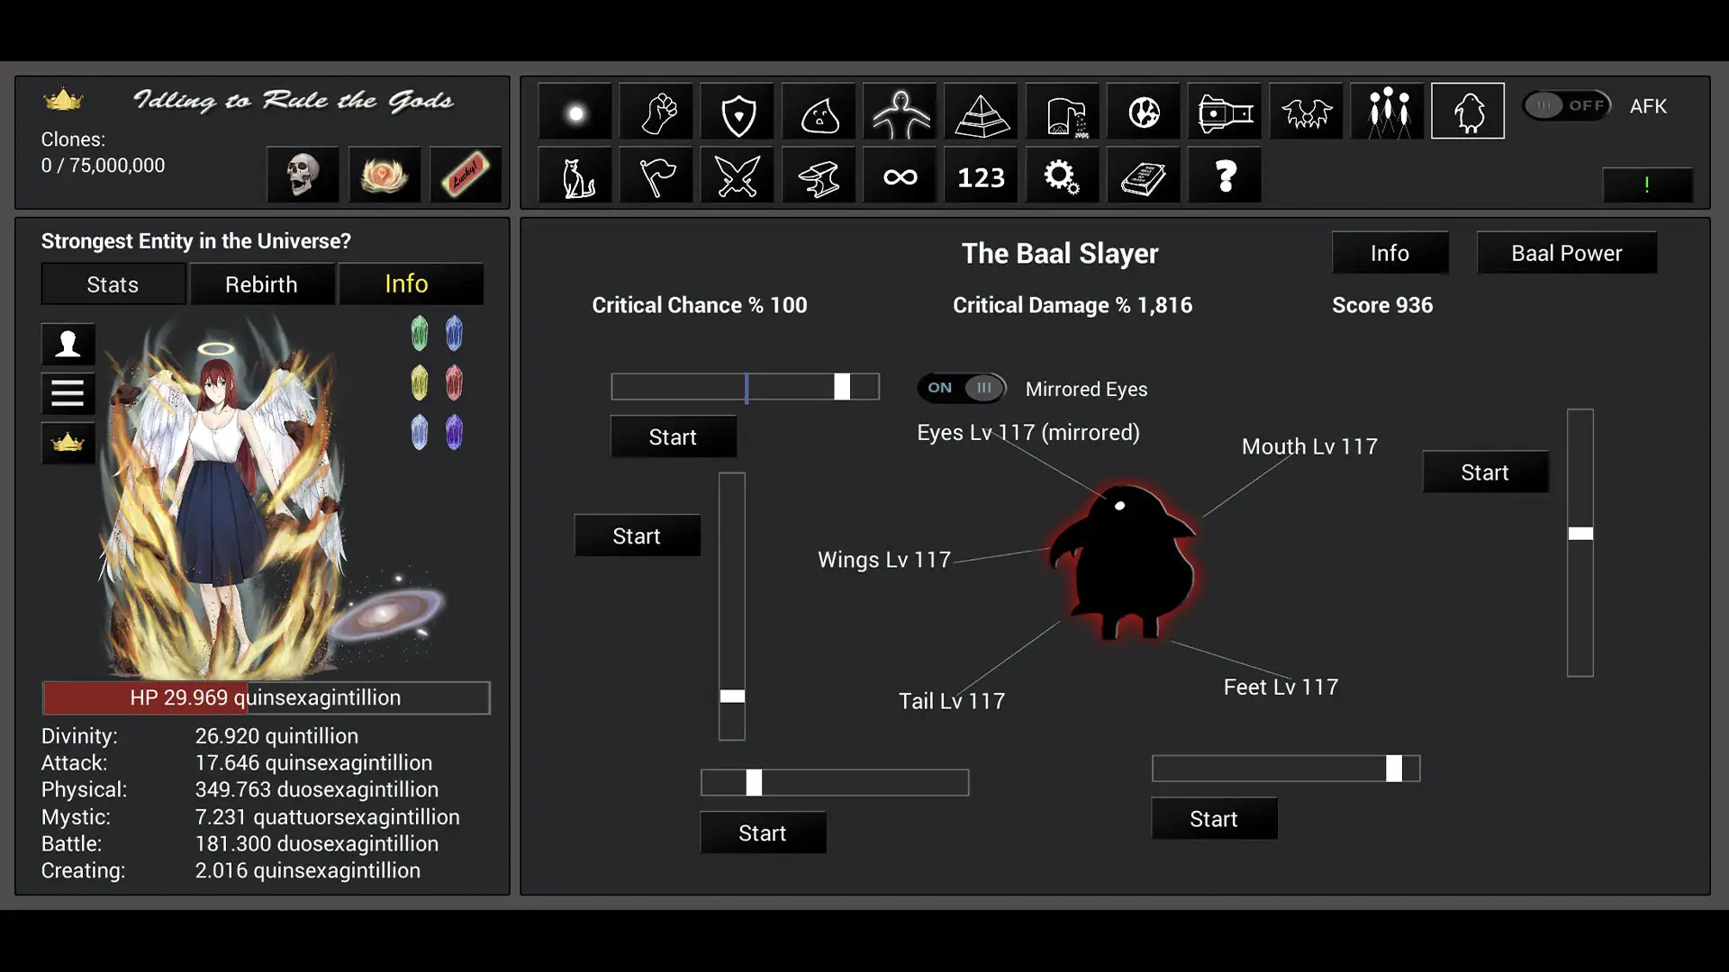Image resolution: width=1729 pixels, height=972 pixels.
Task: Click Start beside the Wings slider
Action: (637, 535)
